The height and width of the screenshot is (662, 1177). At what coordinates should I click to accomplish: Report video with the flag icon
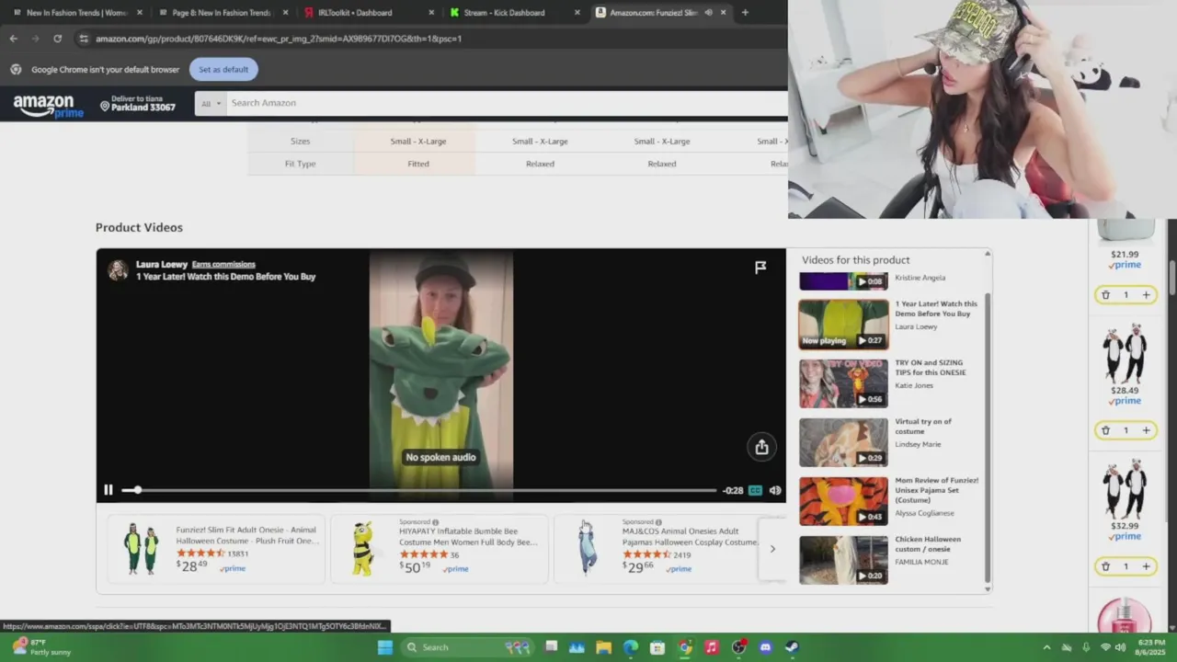(x=760, y=268)
